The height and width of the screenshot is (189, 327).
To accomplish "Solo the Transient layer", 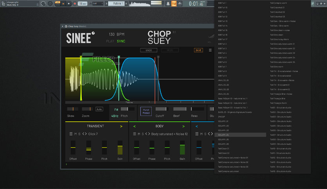I will (79, 134).
